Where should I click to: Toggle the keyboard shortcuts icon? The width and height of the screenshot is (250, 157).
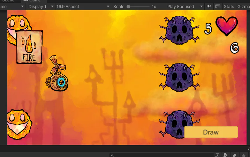(218, 6)
